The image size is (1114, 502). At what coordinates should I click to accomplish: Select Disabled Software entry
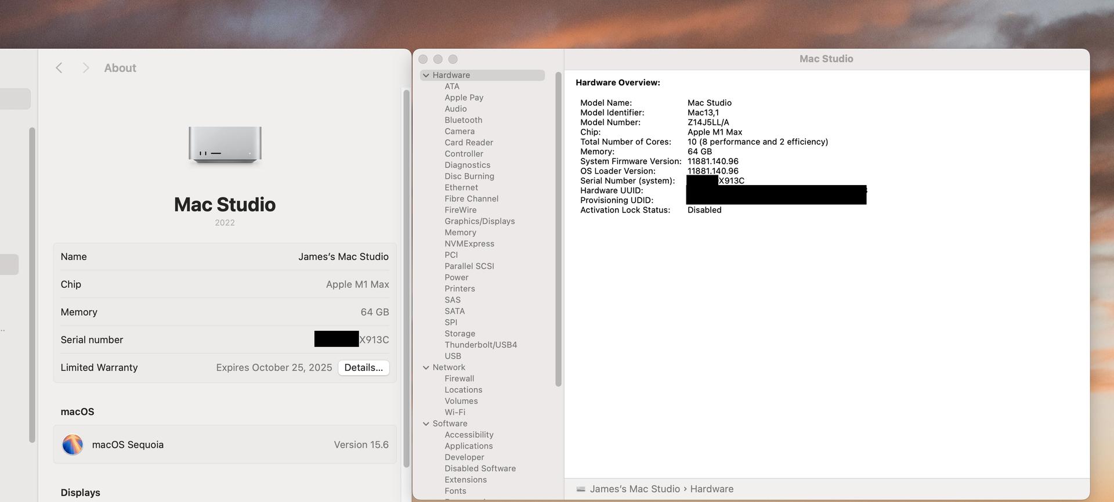point(480,468)
